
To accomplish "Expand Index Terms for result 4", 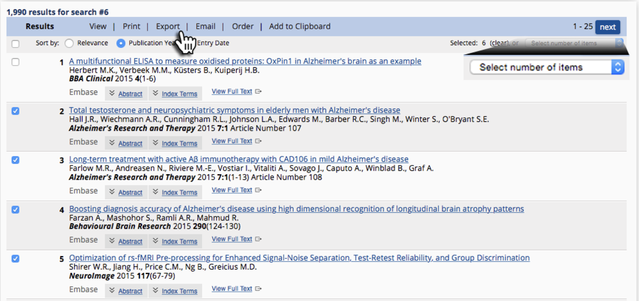I will (x=179, y=242).
